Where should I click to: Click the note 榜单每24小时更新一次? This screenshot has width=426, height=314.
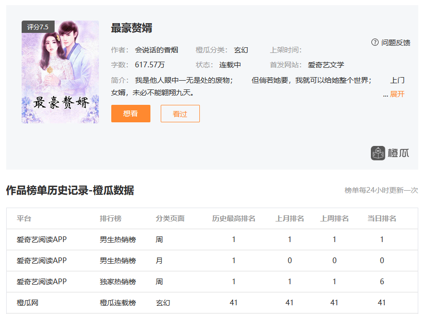381,190
